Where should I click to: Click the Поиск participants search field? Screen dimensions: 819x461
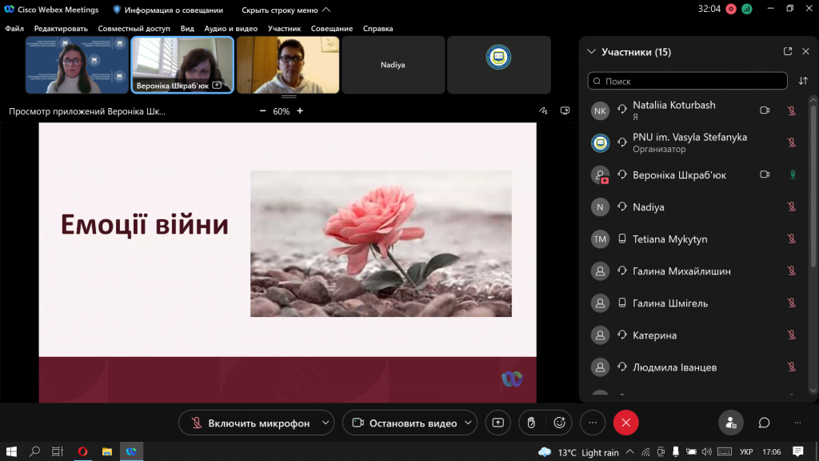click(x=688, y=81)
